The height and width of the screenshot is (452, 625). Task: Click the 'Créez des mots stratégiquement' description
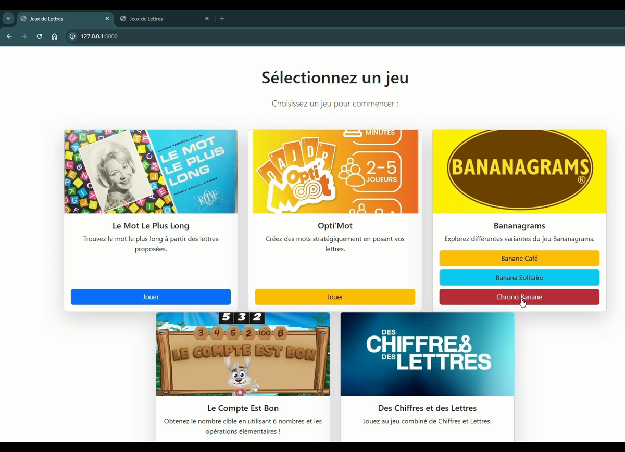click(x=335, y=244)
